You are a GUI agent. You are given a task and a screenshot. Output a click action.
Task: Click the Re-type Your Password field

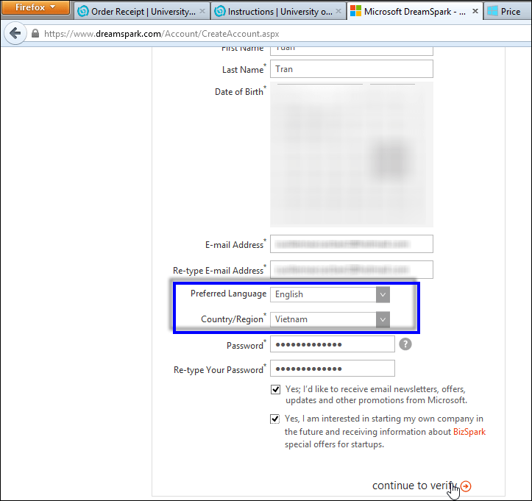click(333, 369)
